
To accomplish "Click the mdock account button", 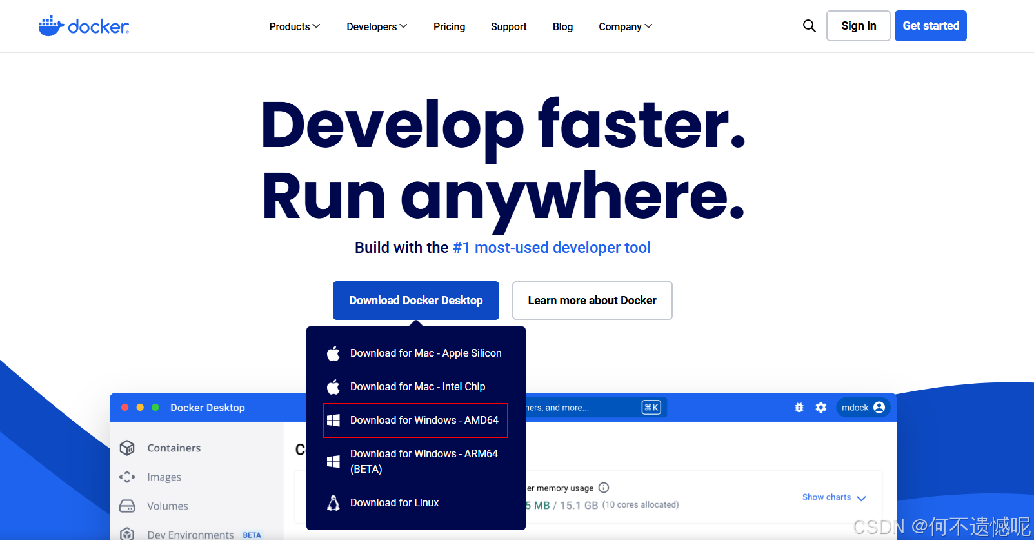I will point(863,408).
